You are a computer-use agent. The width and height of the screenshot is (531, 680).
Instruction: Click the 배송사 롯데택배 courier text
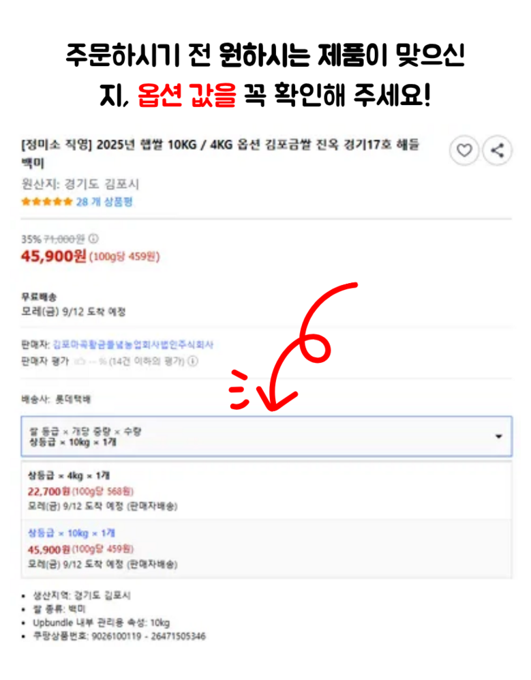[56, 400]
